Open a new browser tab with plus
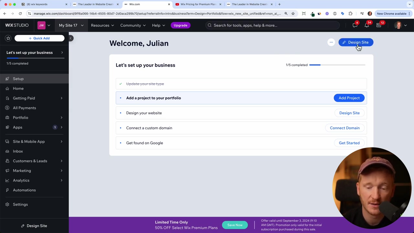The width and height of the screenshot is (414, 233). tap(279, 4)
